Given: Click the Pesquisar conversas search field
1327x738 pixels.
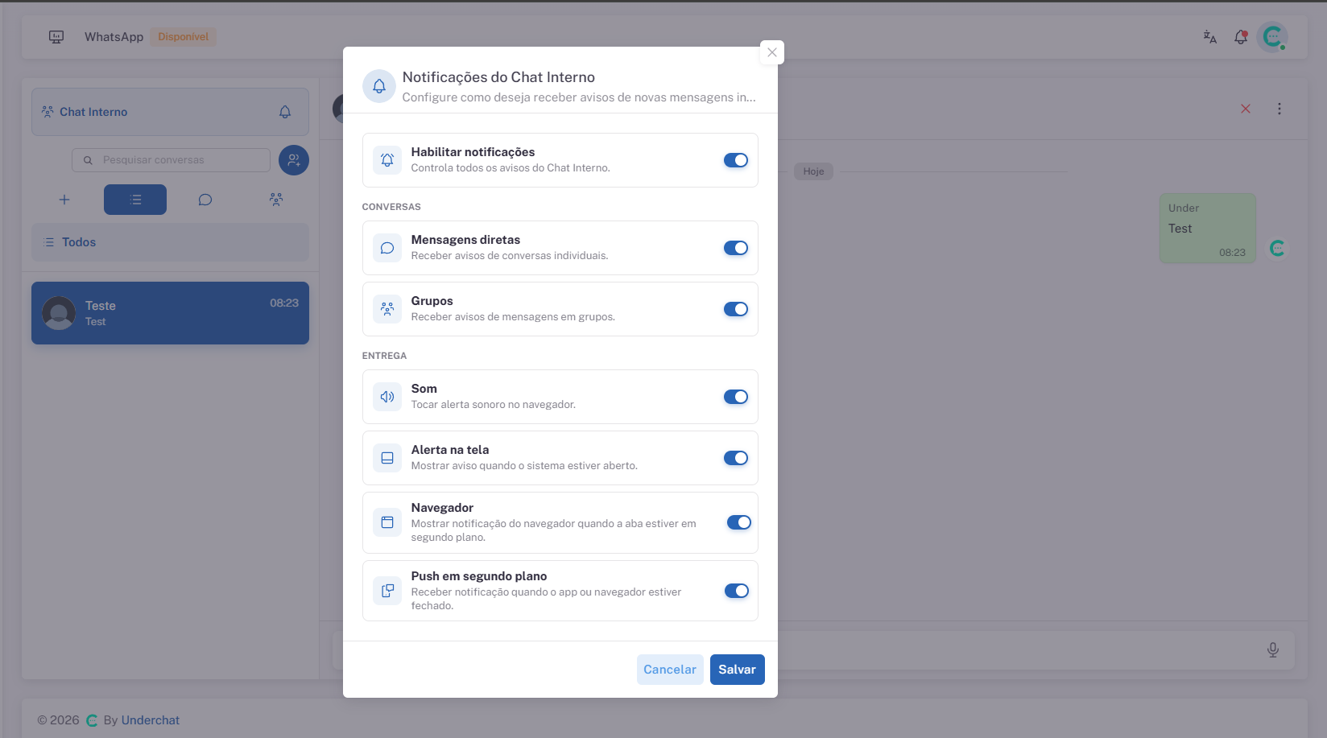Looking at the screenshot, I should (x=171, y=160).
